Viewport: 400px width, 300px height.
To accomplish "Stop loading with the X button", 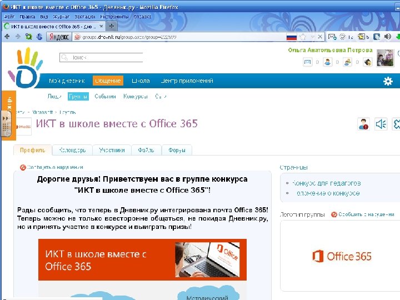I will tap(320, 37).
